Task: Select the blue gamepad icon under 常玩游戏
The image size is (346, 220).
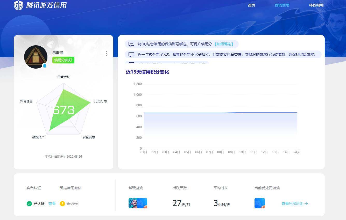Action: [142, 203]
